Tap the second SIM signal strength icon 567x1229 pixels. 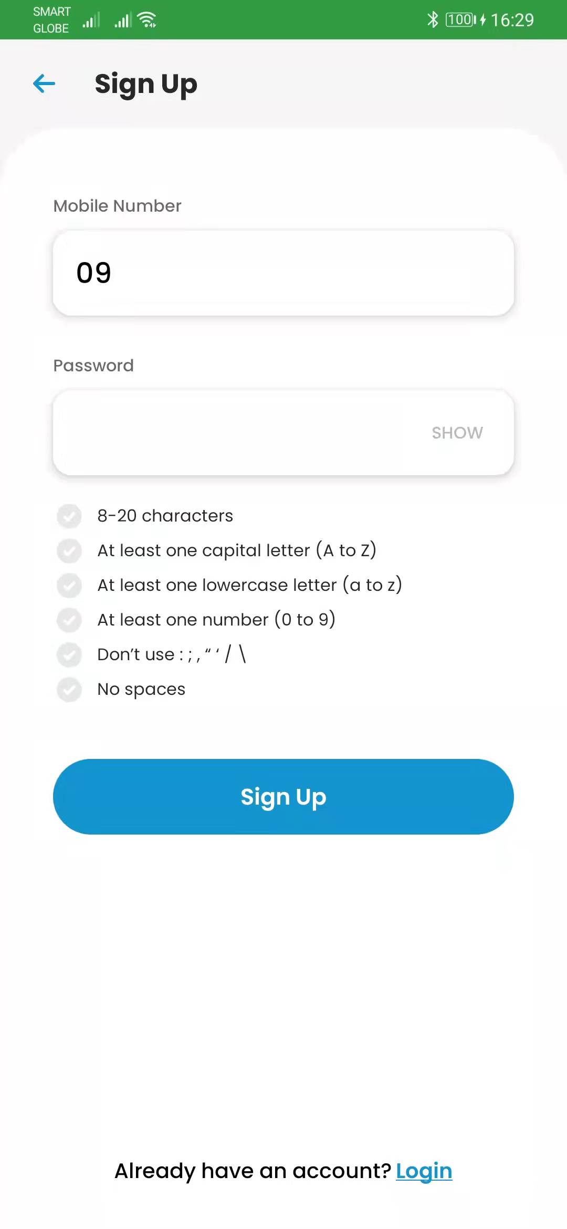(x=123, y=20)
